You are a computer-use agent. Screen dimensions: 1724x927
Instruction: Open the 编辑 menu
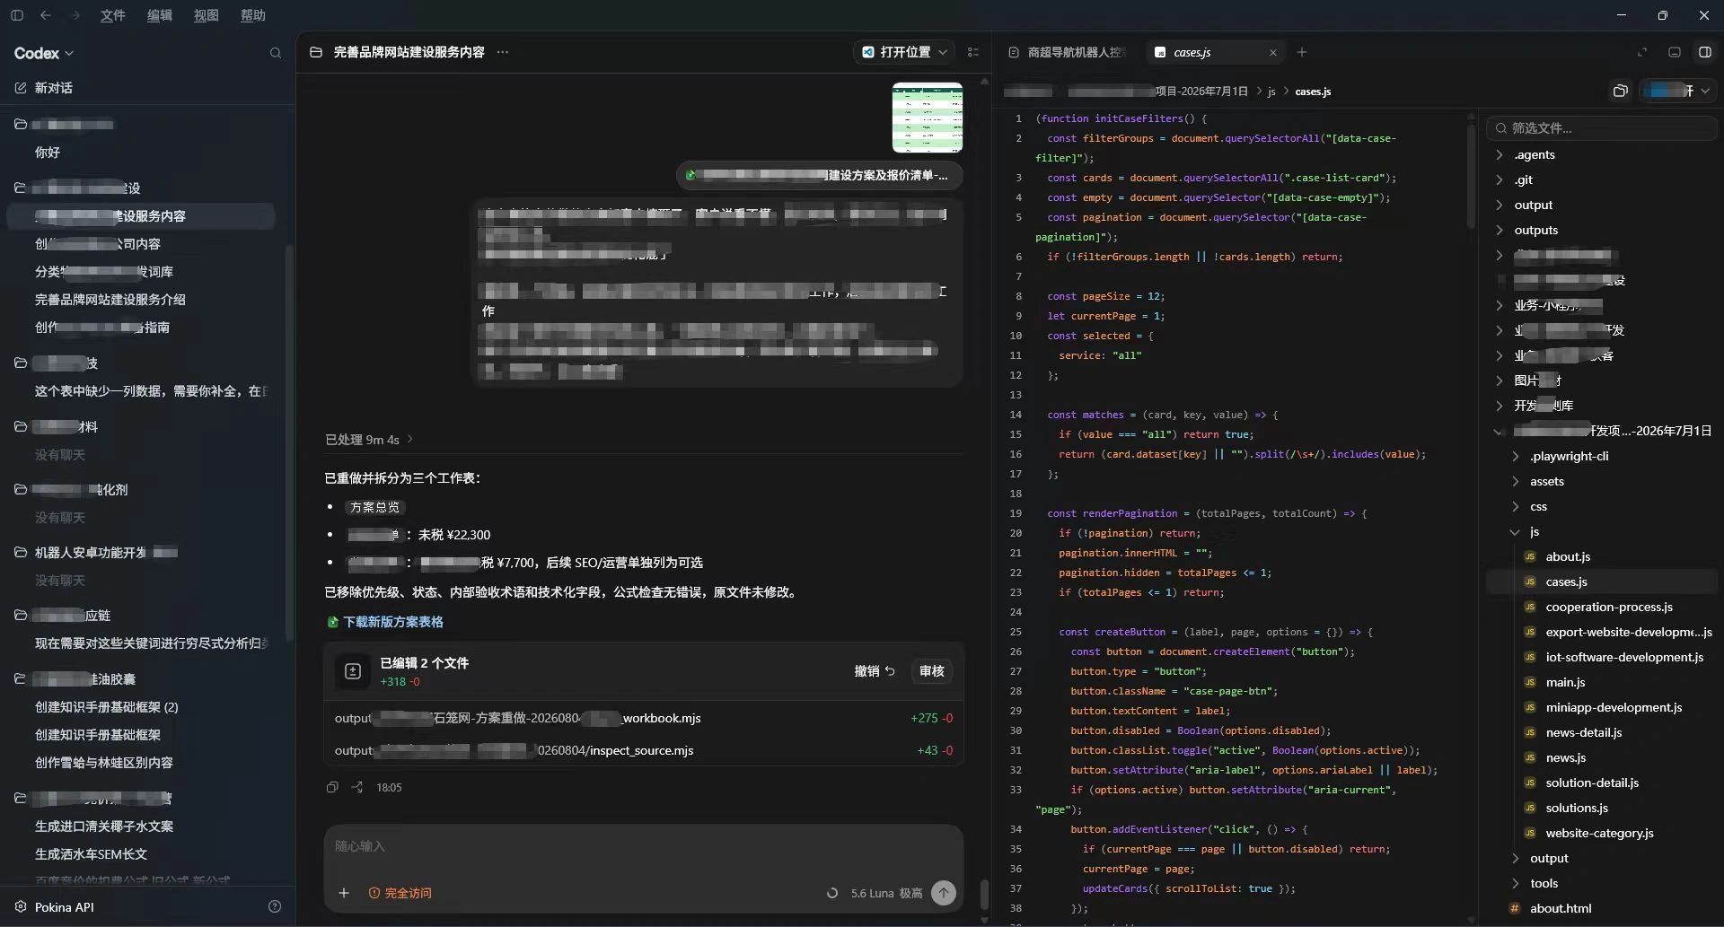(x=160, y=15)
